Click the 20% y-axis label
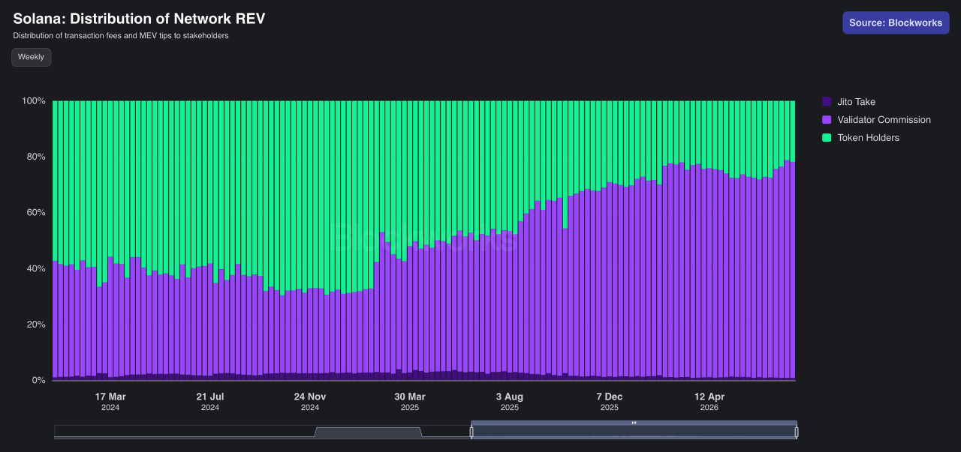Viewport: 961px width, 452px height. 36,325
